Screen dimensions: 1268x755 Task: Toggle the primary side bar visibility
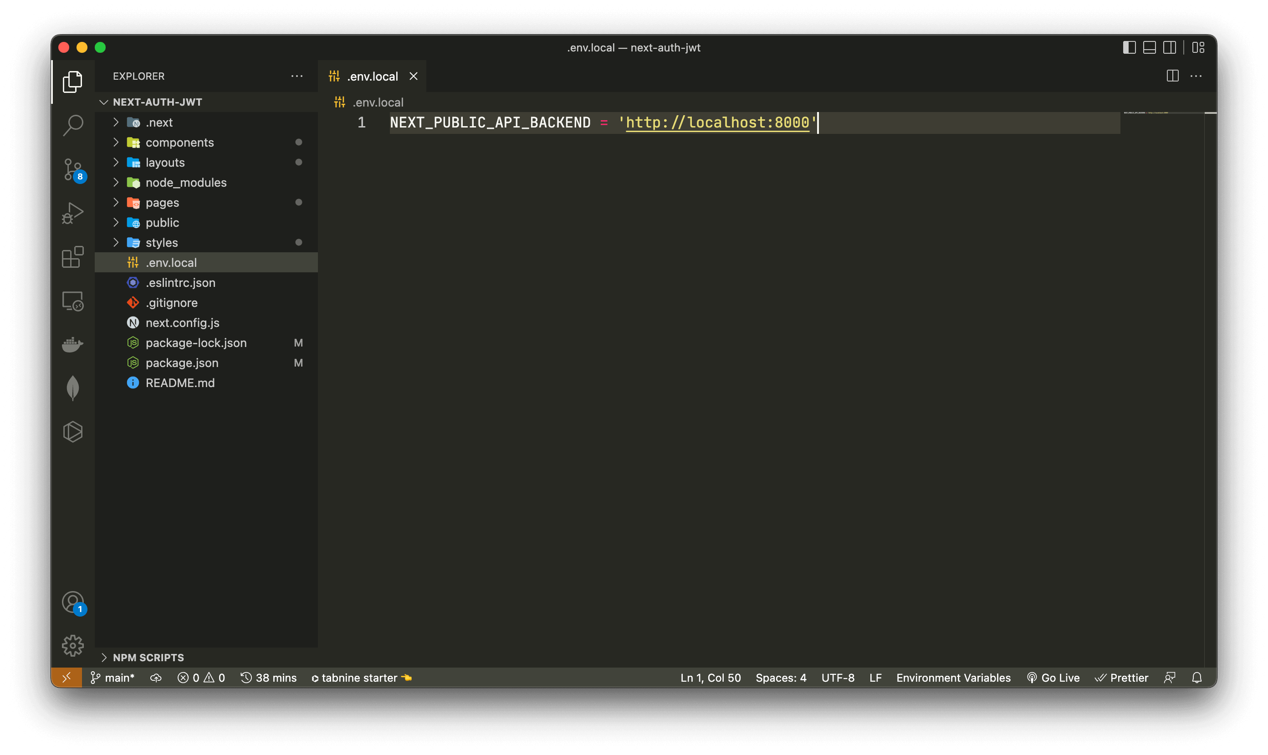[1129, 47]
